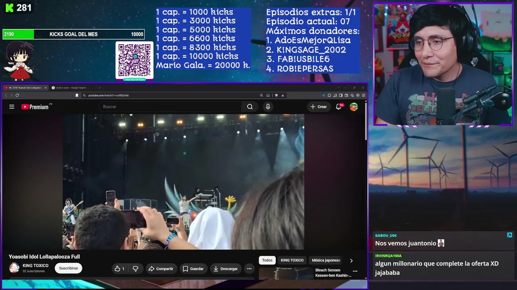Open the Brave Wallet icon

click(x=347, y=95)
